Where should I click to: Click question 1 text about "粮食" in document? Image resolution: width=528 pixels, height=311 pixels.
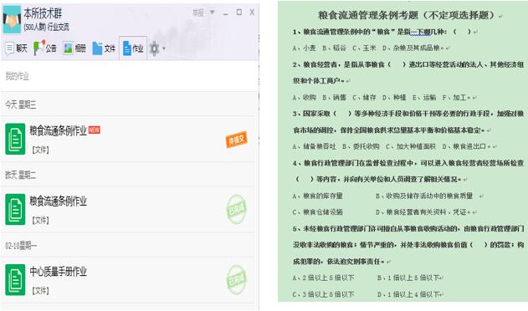coord(382,32)
